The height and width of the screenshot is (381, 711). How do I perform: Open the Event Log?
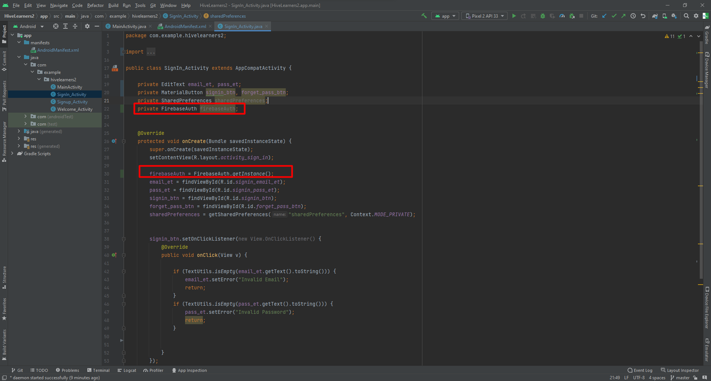(x=640, y=370)
